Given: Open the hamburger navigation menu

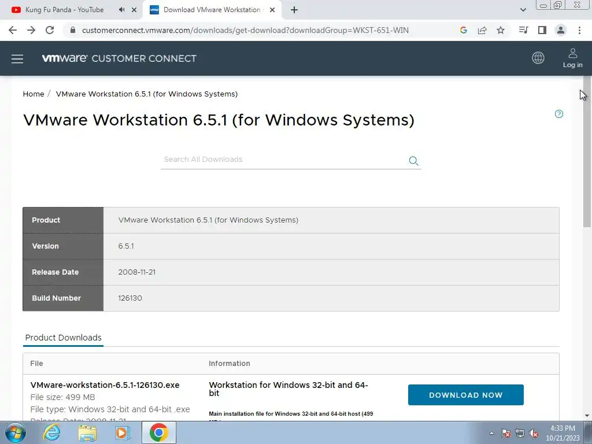Looking at the screenshot, I should tap(17, 59).
